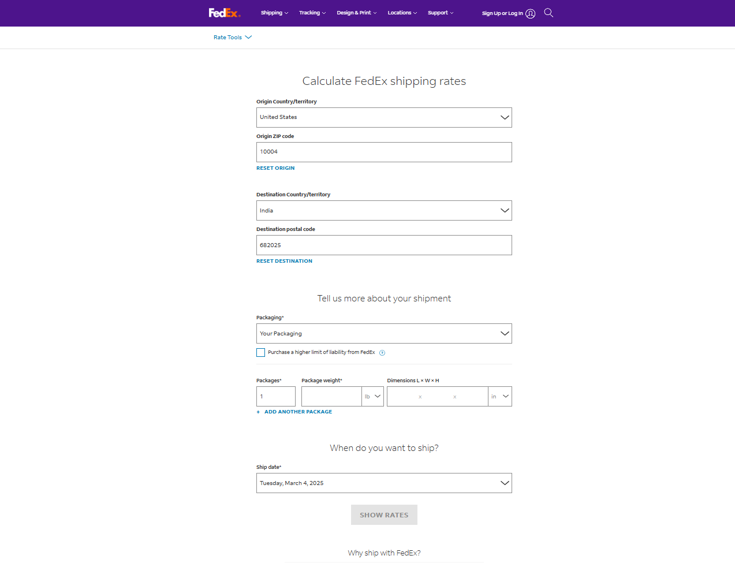
Task: Click the Packages quantity field
Action: click(276, 396)
